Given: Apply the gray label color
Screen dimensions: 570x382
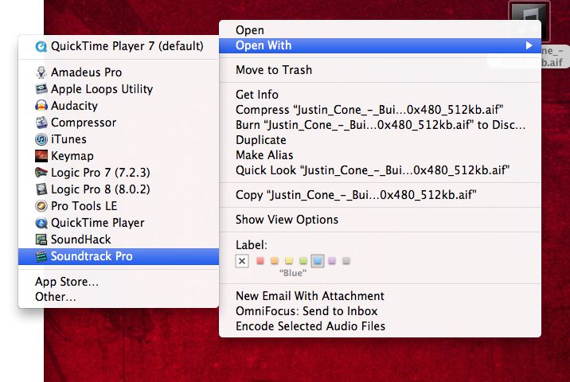Looking at the screenshot, I should pyautogui.click(x=346, y=260).
